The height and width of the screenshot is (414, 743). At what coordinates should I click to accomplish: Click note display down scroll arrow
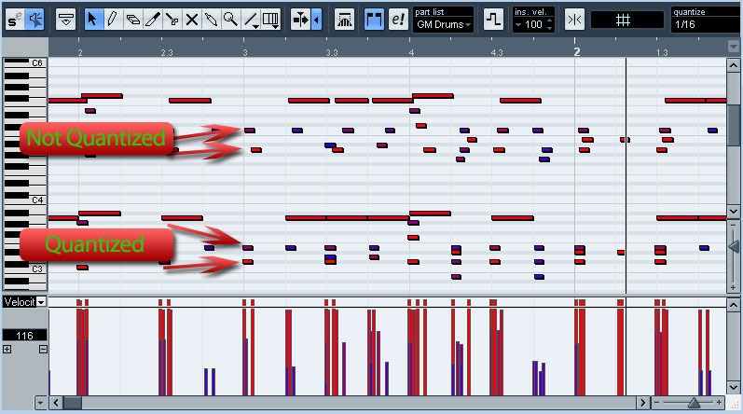click(733, 212)
